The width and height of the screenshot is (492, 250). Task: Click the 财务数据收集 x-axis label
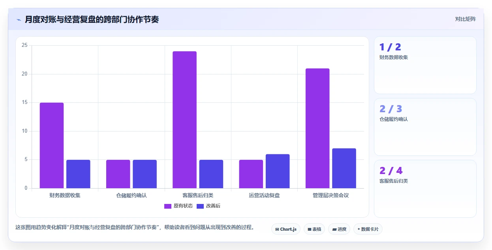65,195
